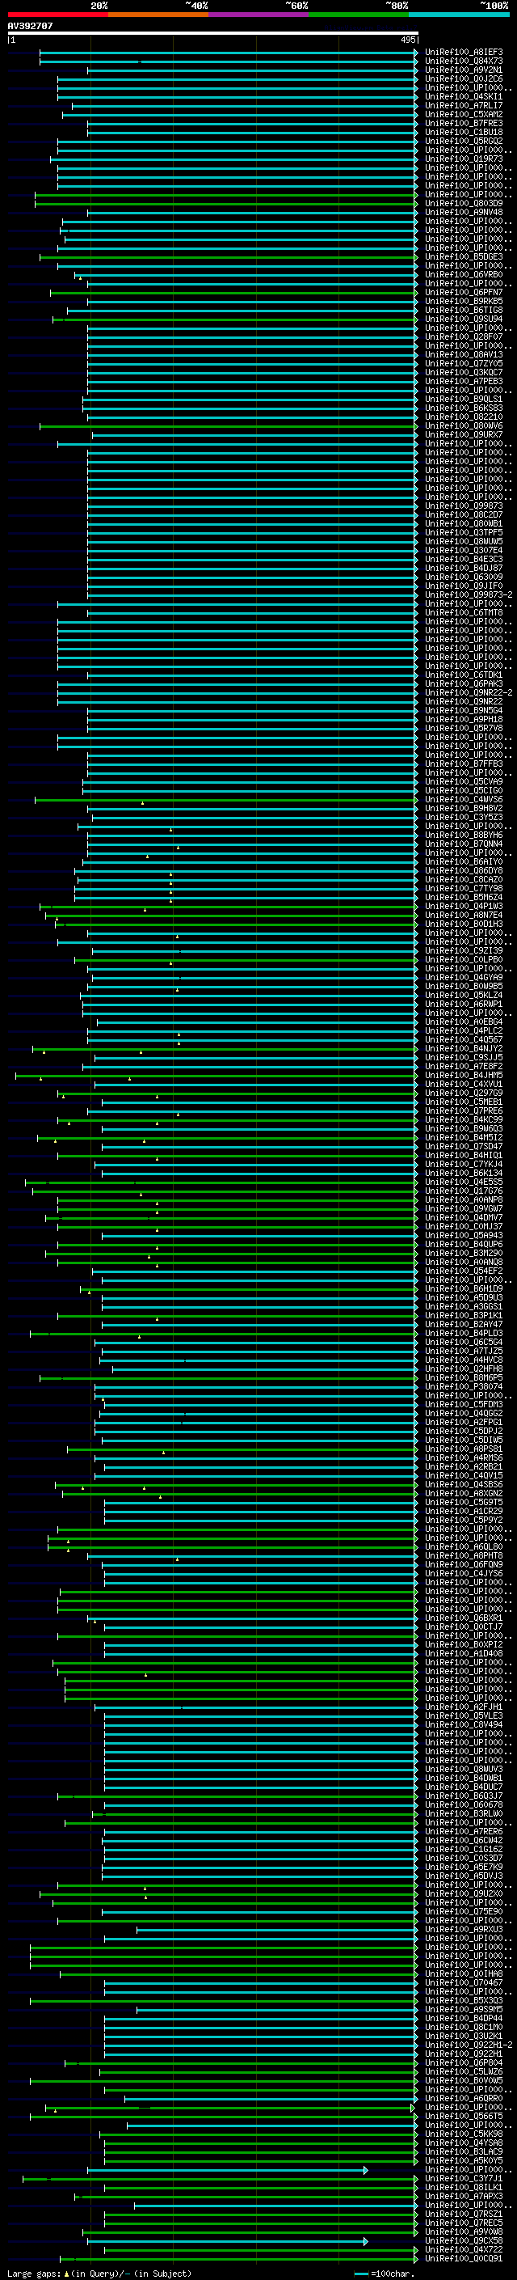
Task: Click label UniRef100_Q7SD47
Action: click(464, 1146)
